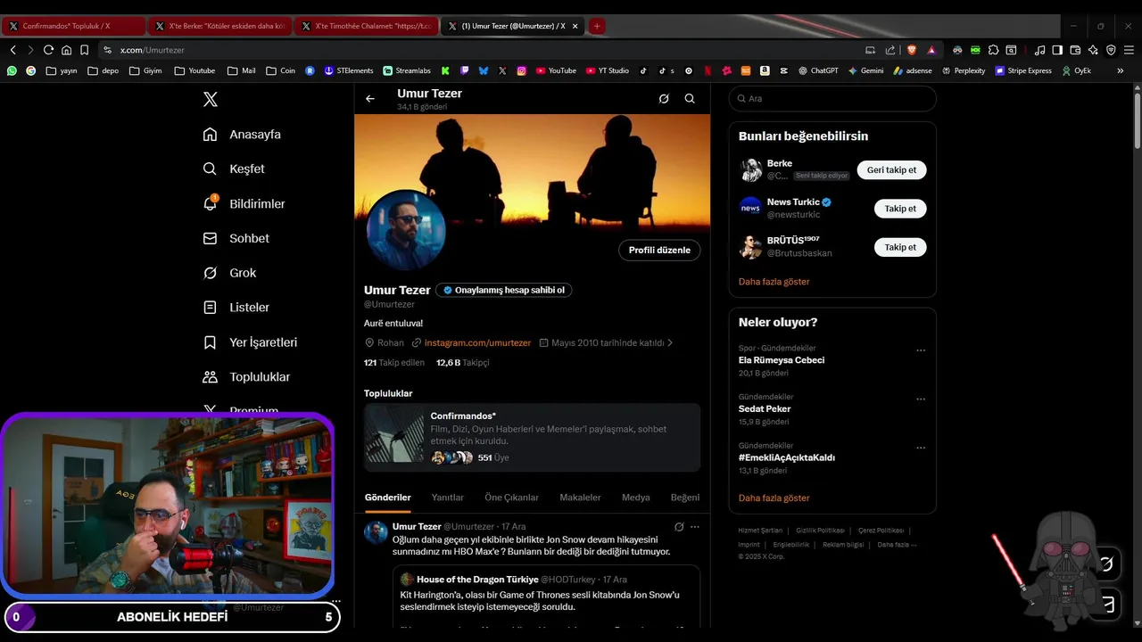
Task: Click the search icon in the profile header
Action: click(x=690, y=99)
